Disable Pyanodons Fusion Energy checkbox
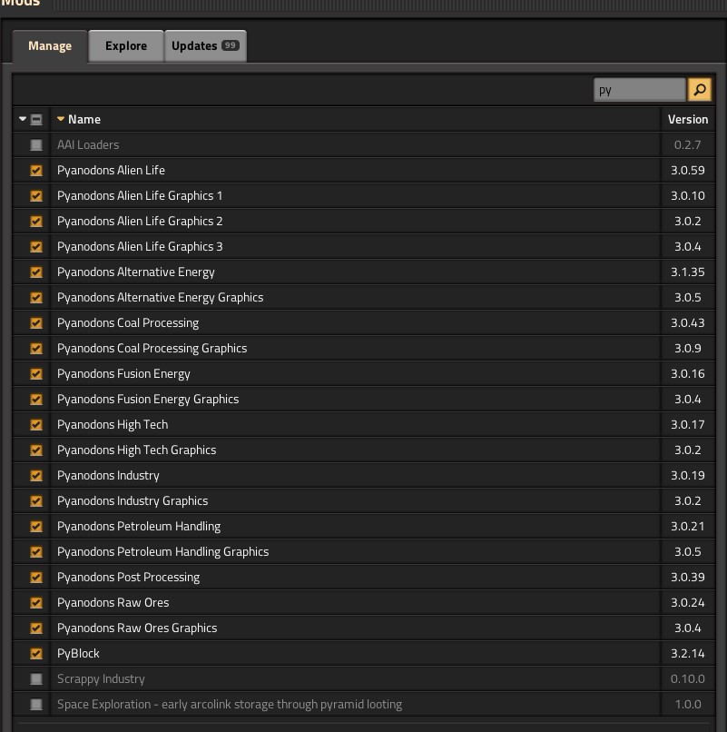727x732 pixels. [36, 374]
